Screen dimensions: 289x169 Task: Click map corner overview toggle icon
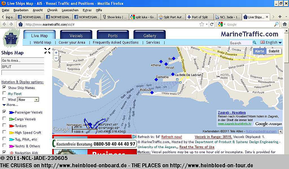281,132
